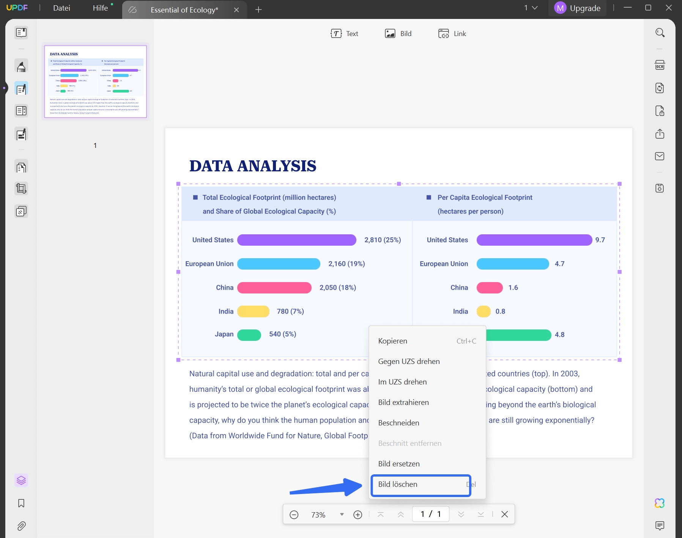
Task: Select the Comment highlighter tool
Action: pyautogui.click(x=21, y=66)
